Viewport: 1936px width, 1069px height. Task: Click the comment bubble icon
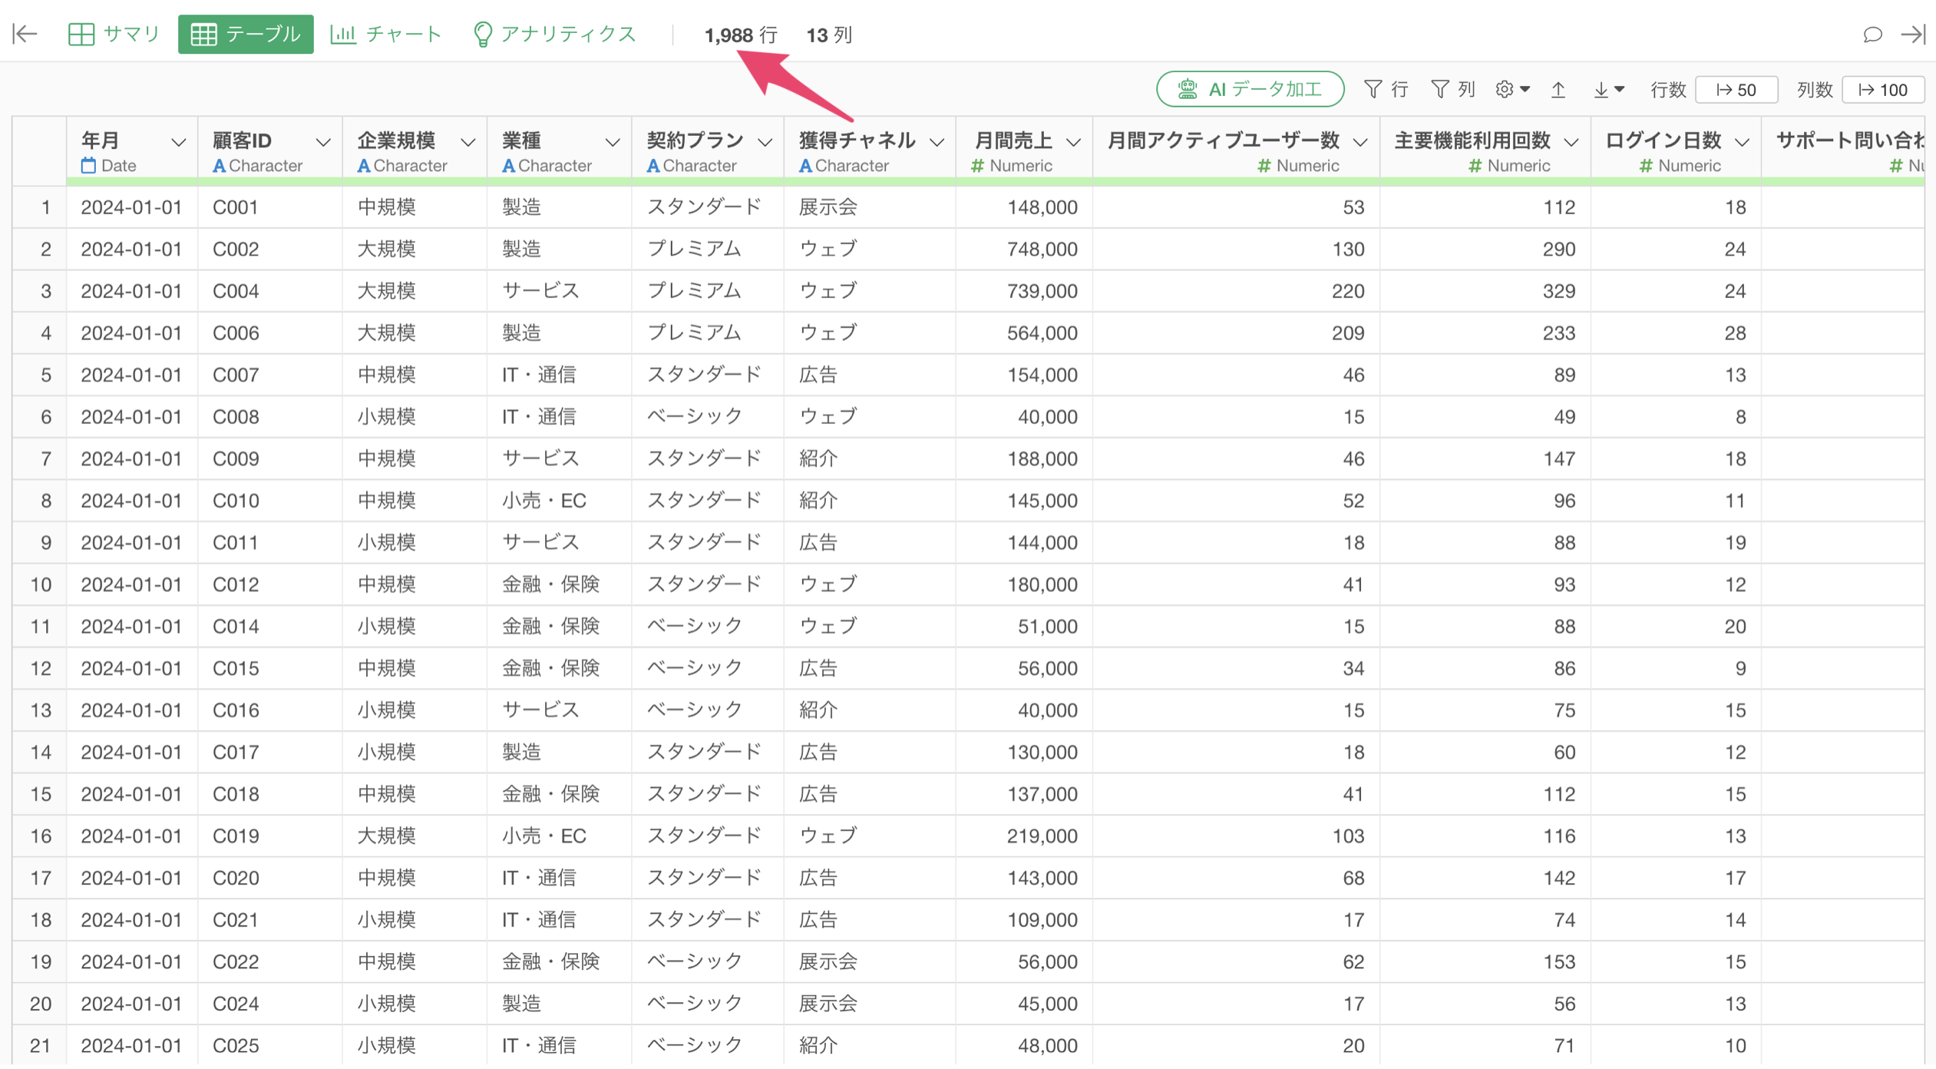coord(1872,35)
